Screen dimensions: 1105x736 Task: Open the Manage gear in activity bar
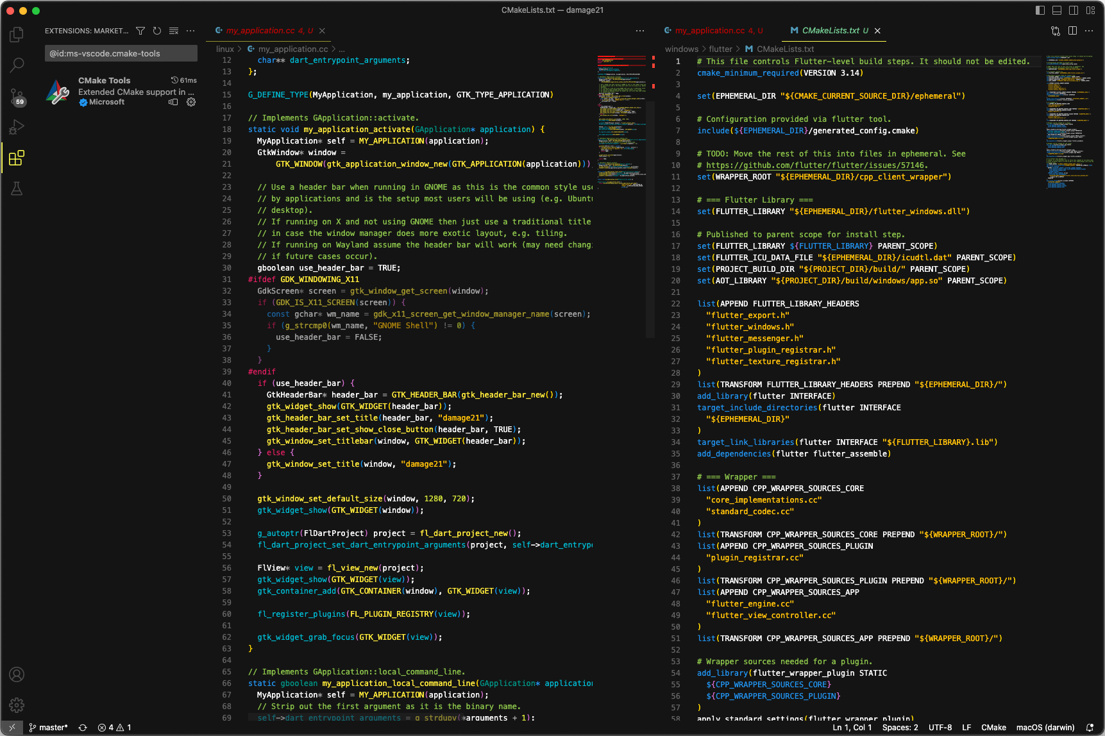[x=17, y=705]
